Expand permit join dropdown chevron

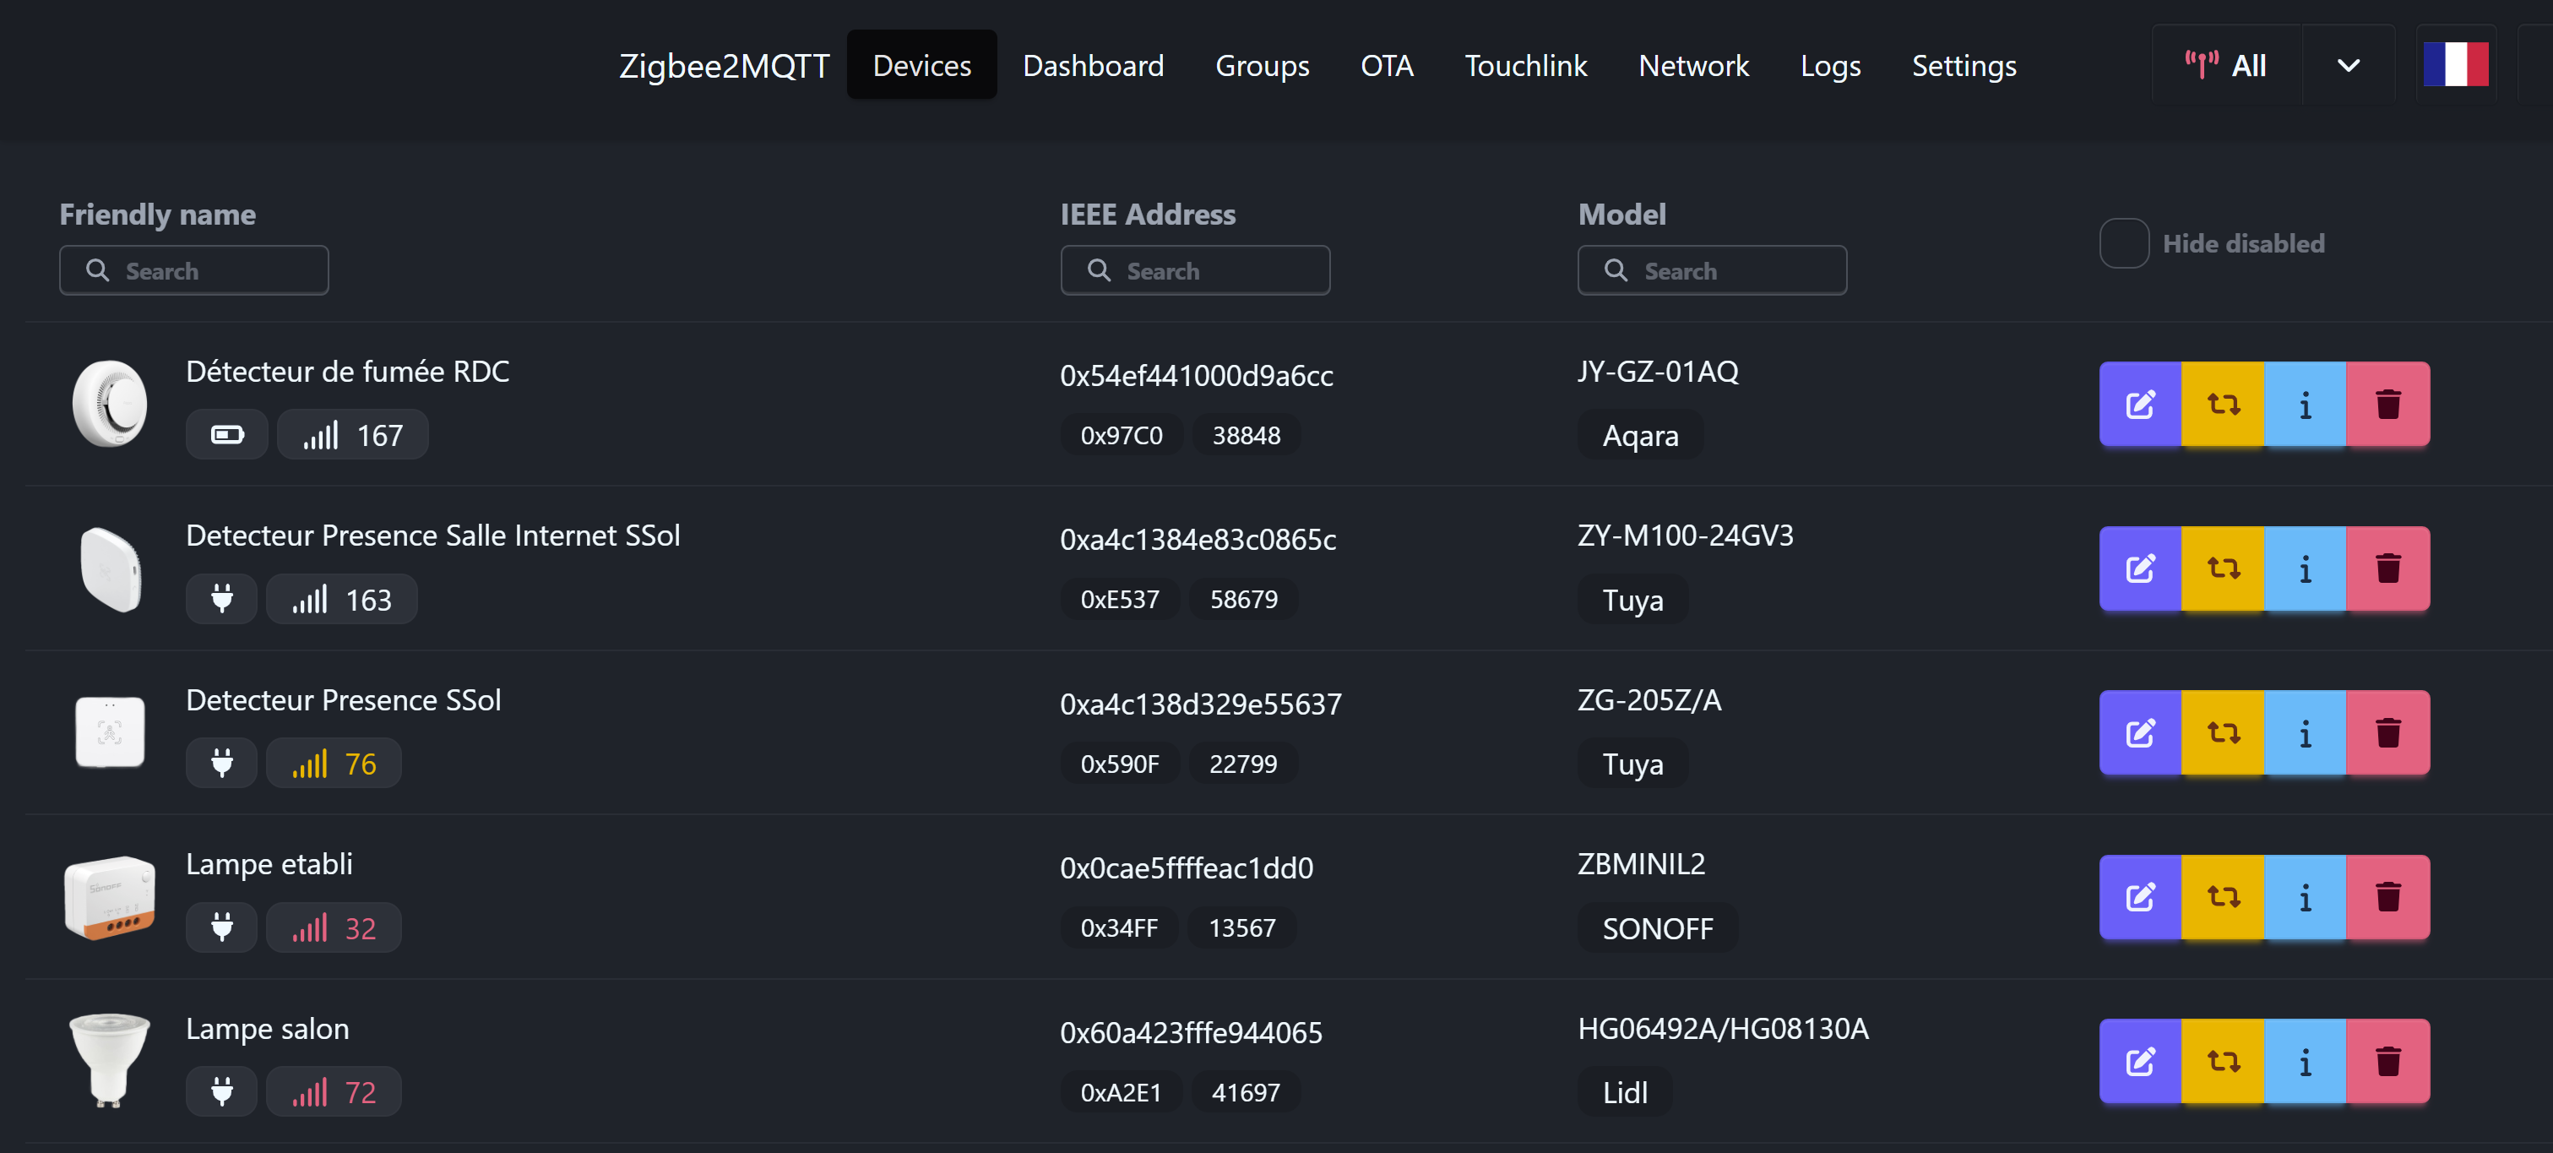(x=2348, y=65)
